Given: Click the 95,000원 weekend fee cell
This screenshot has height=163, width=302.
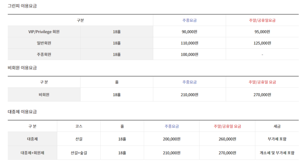Looking at the screenshot, I should [262, 32].
